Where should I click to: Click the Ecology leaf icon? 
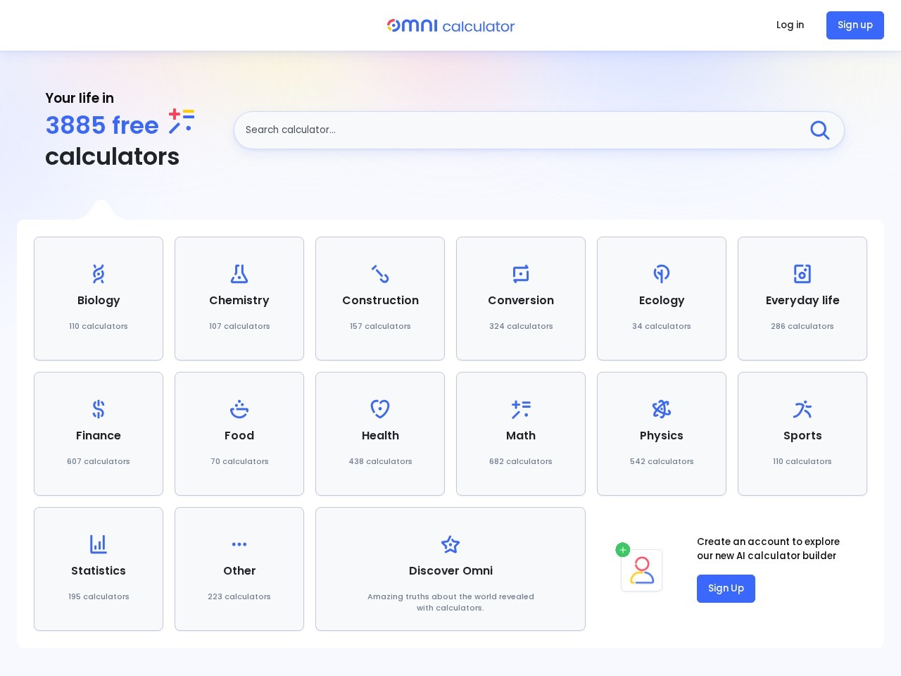tap(662, 273)
